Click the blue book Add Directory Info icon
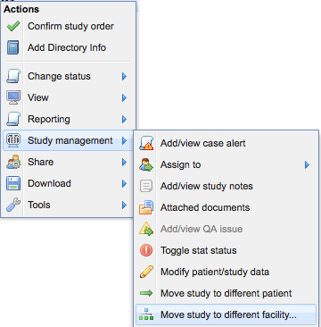The image size is (321, 327). 13,47
